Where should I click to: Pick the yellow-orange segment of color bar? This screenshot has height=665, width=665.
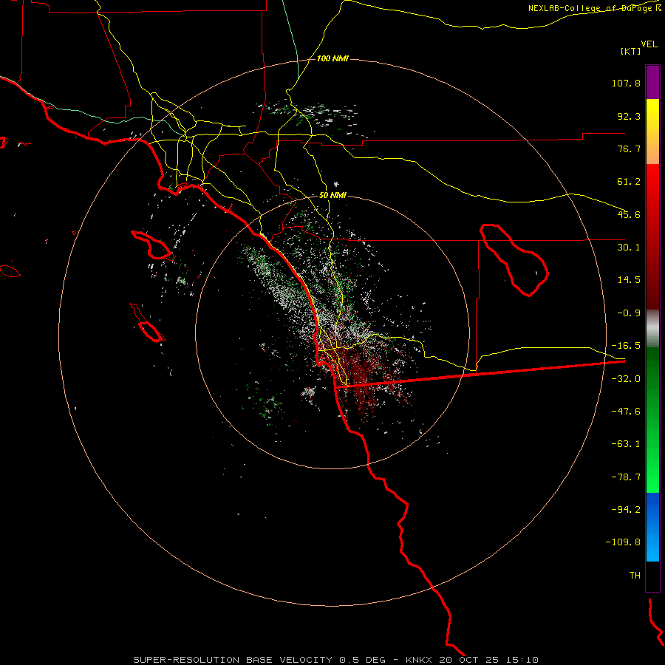point(652,132)
